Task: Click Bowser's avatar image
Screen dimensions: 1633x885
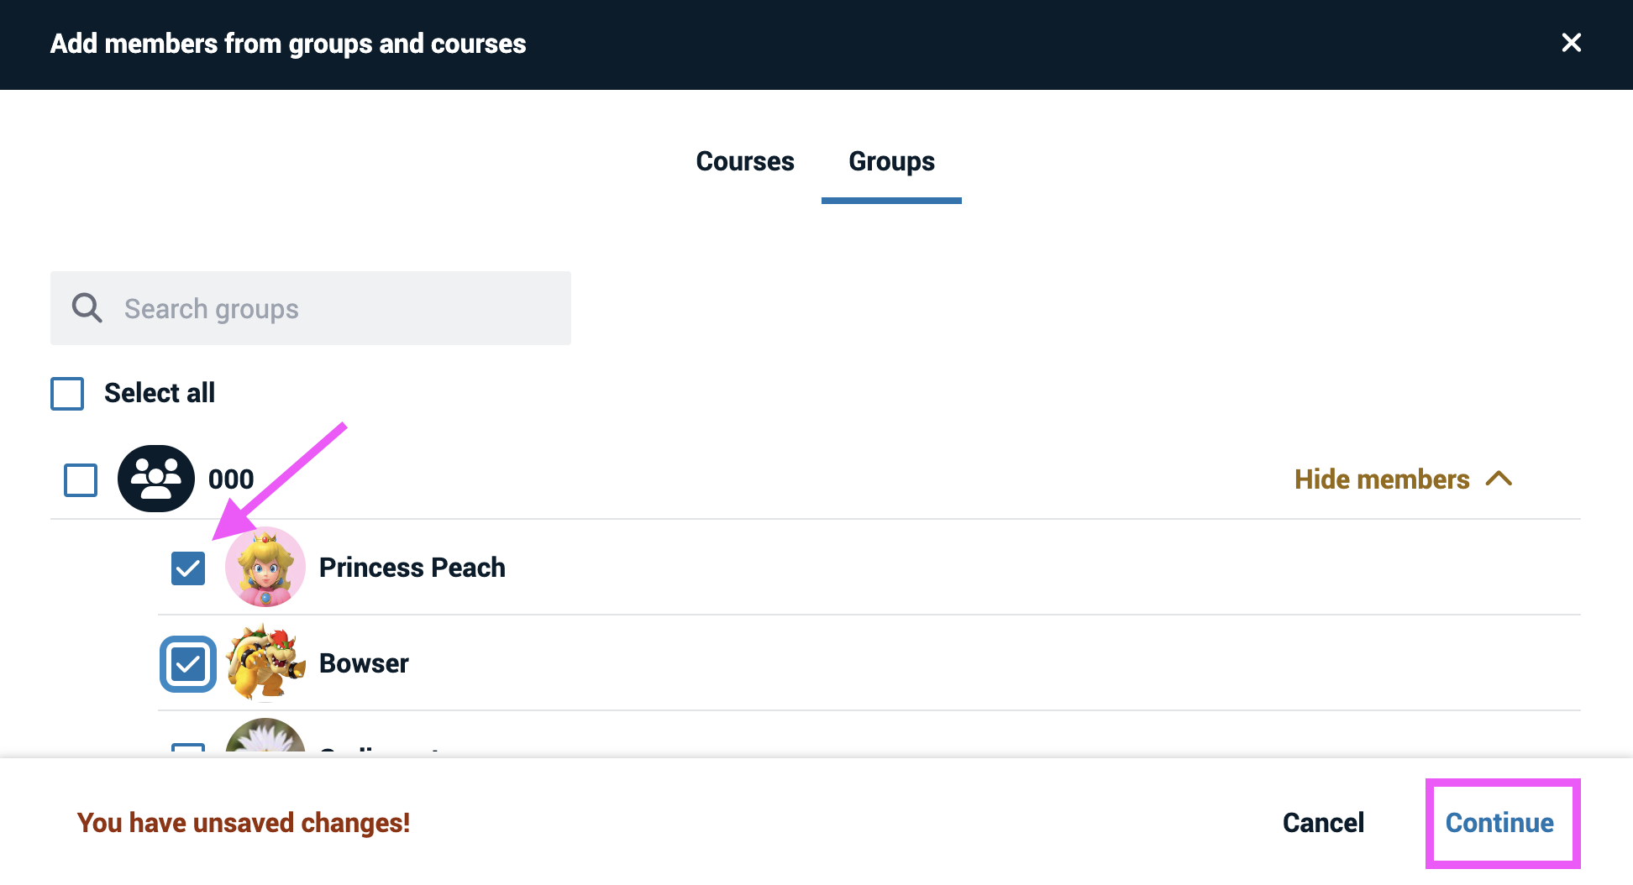Action: pos(265,662)
